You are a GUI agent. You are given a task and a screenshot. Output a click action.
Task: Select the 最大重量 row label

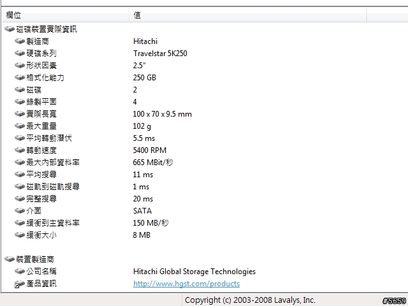pyautogui.click(x=41, y=126)
